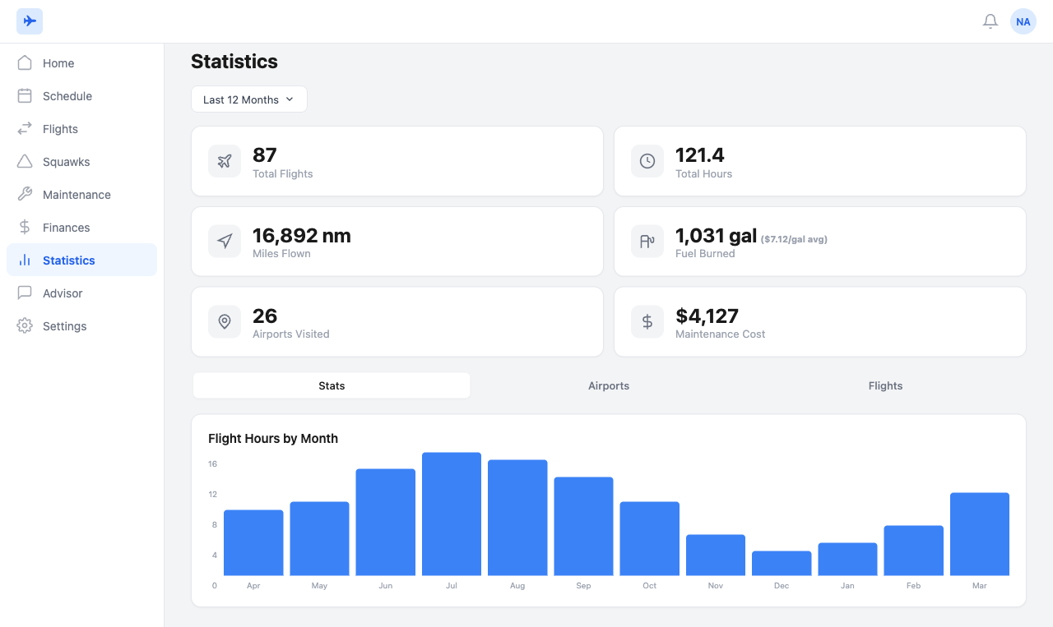Open Flights via the arrows icon
This screenshot has height=627, width=1053.
(x=26, y=128)
